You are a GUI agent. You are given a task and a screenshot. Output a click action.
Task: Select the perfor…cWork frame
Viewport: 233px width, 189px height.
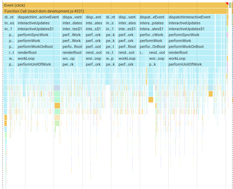pos(152,35)
